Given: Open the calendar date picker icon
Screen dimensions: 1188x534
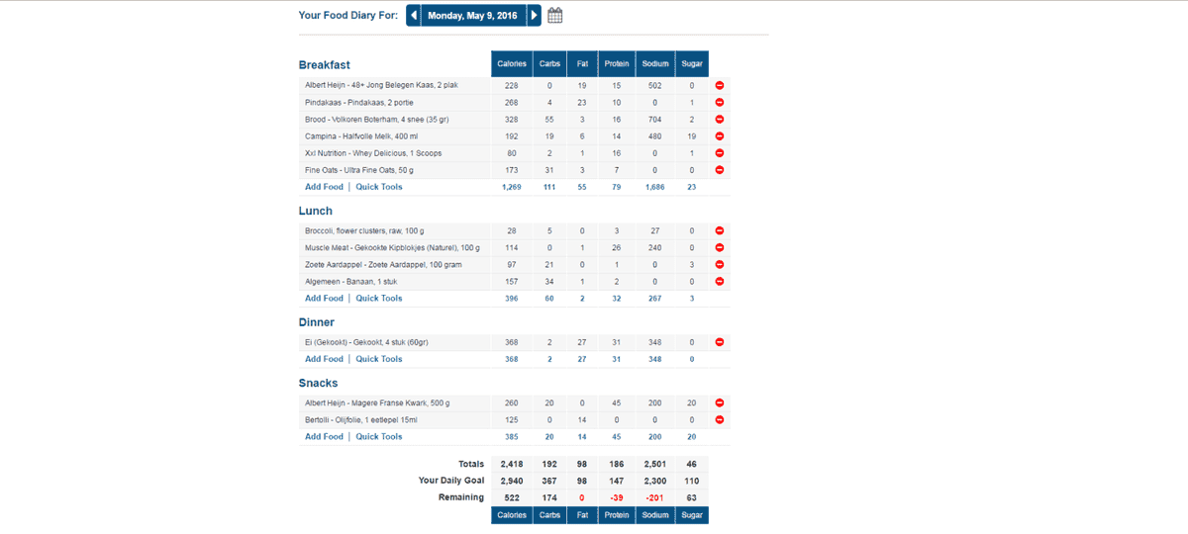Looking at the screenshot, I should [555, 16].
